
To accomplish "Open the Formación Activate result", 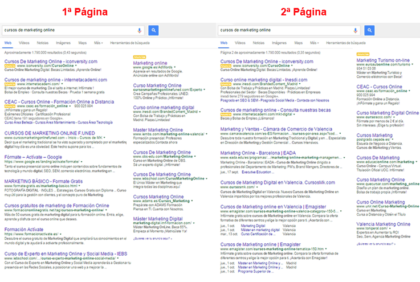I will point(24,230).
